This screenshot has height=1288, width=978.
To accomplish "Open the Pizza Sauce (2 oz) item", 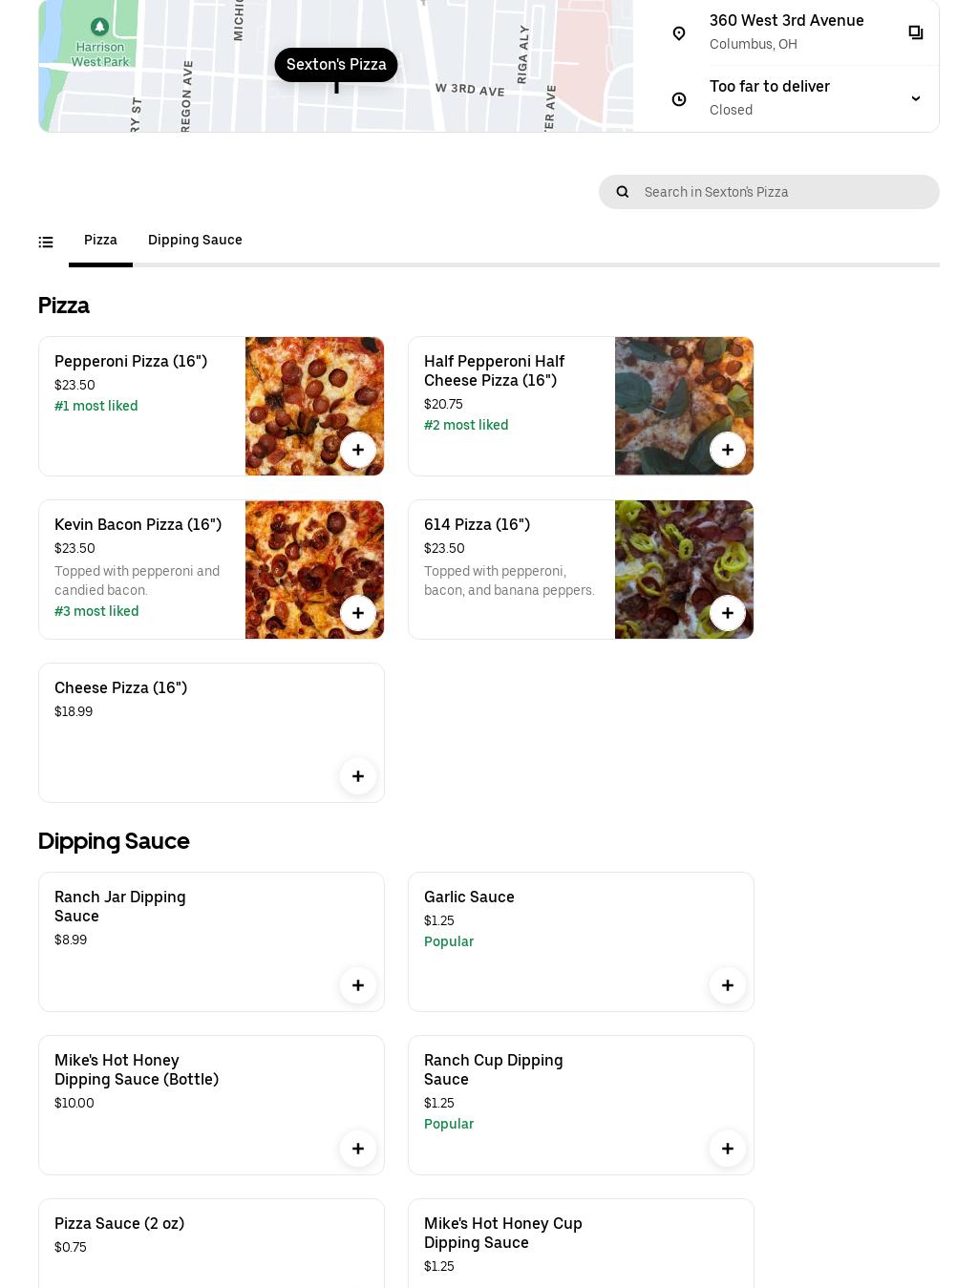I will click(211, 1243).
